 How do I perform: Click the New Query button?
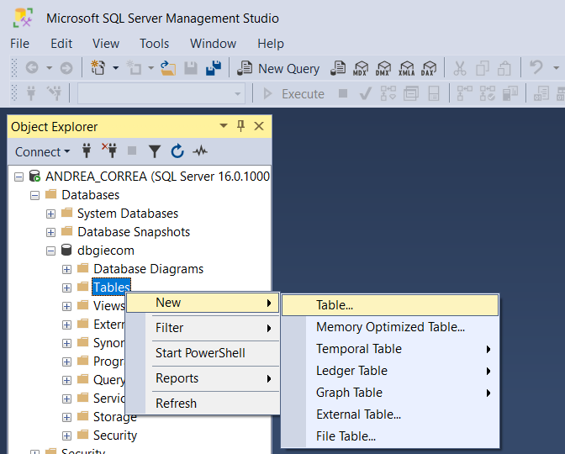(x=278, y=68)
